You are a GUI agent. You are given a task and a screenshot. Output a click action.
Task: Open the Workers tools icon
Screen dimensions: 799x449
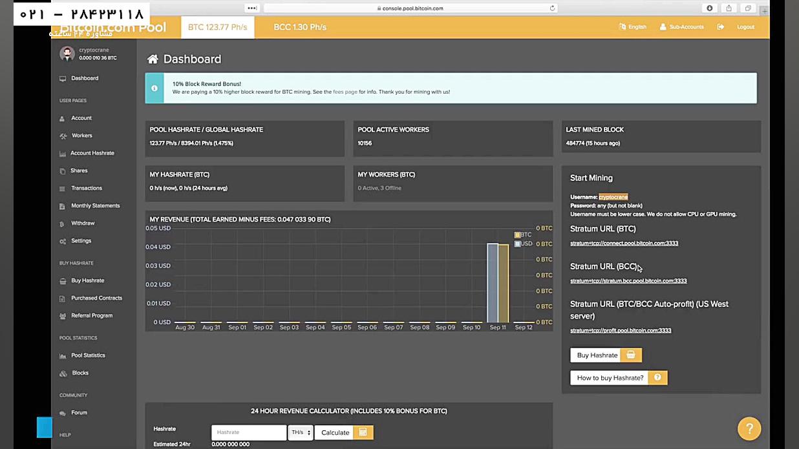coord(63,136)
